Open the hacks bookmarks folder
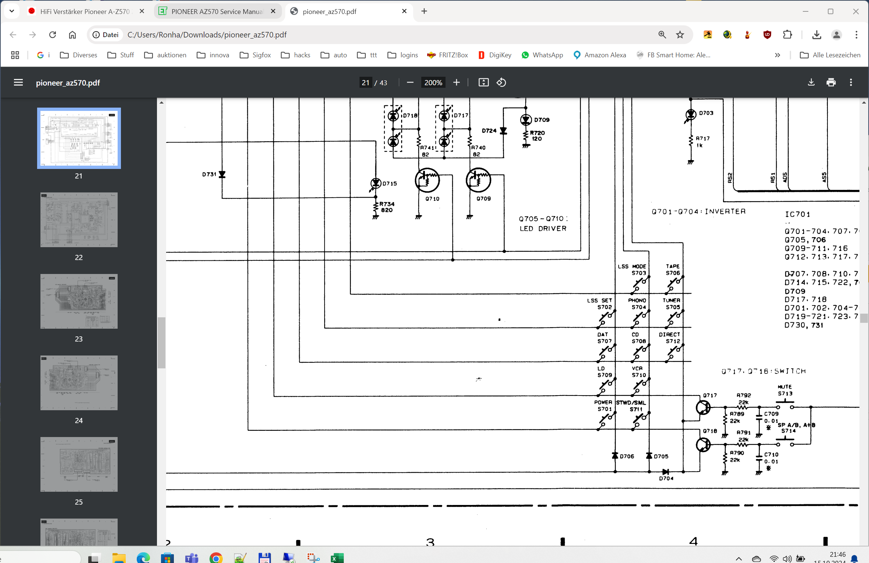 pyautogui.click(x=296, y=55)
